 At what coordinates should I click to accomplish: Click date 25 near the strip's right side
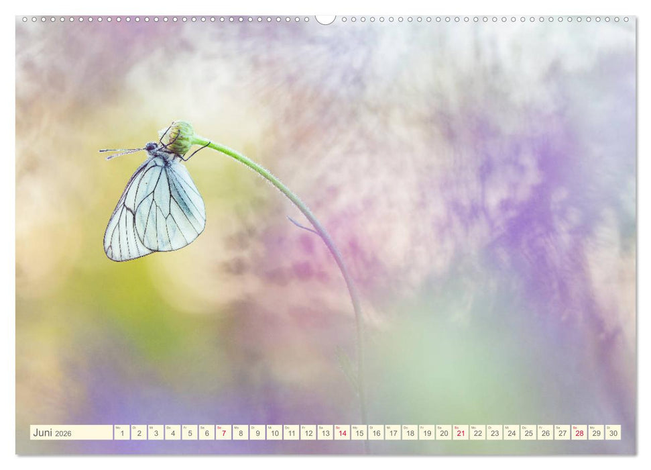[529, 432]
